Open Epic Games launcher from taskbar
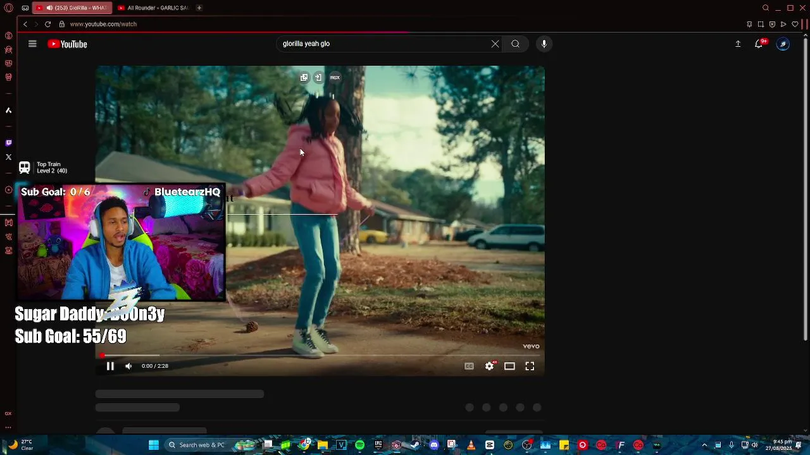The width and height of the screenshot is (810, 455). click(x=378, y=445)
